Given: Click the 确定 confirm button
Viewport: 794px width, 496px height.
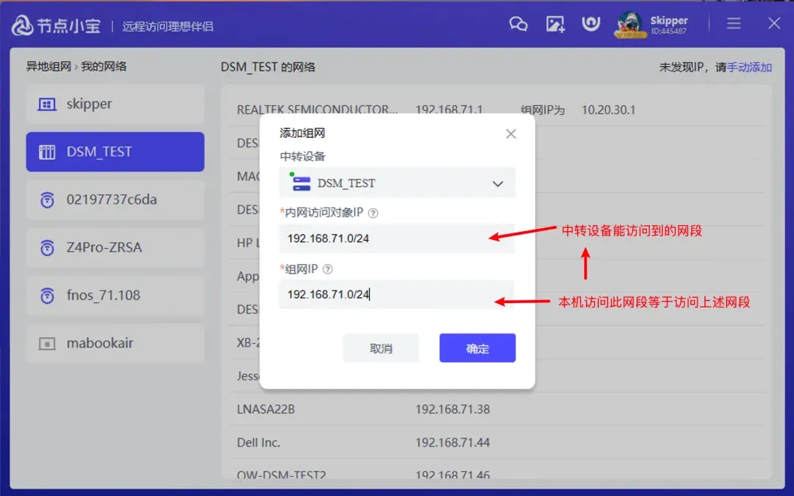Looking at the screenshot, I should coord(477,348).
